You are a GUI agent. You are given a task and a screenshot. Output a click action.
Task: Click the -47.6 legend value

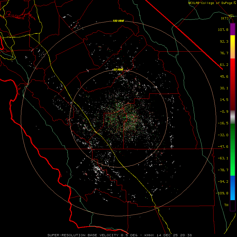coord(223,147)
